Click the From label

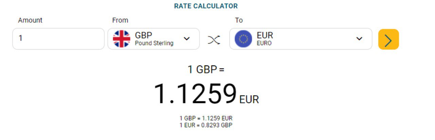click(120, 20)
